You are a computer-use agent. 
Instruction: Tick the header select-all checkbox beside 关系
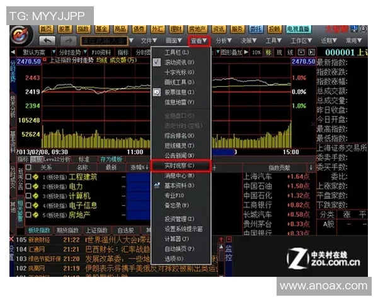28,168
